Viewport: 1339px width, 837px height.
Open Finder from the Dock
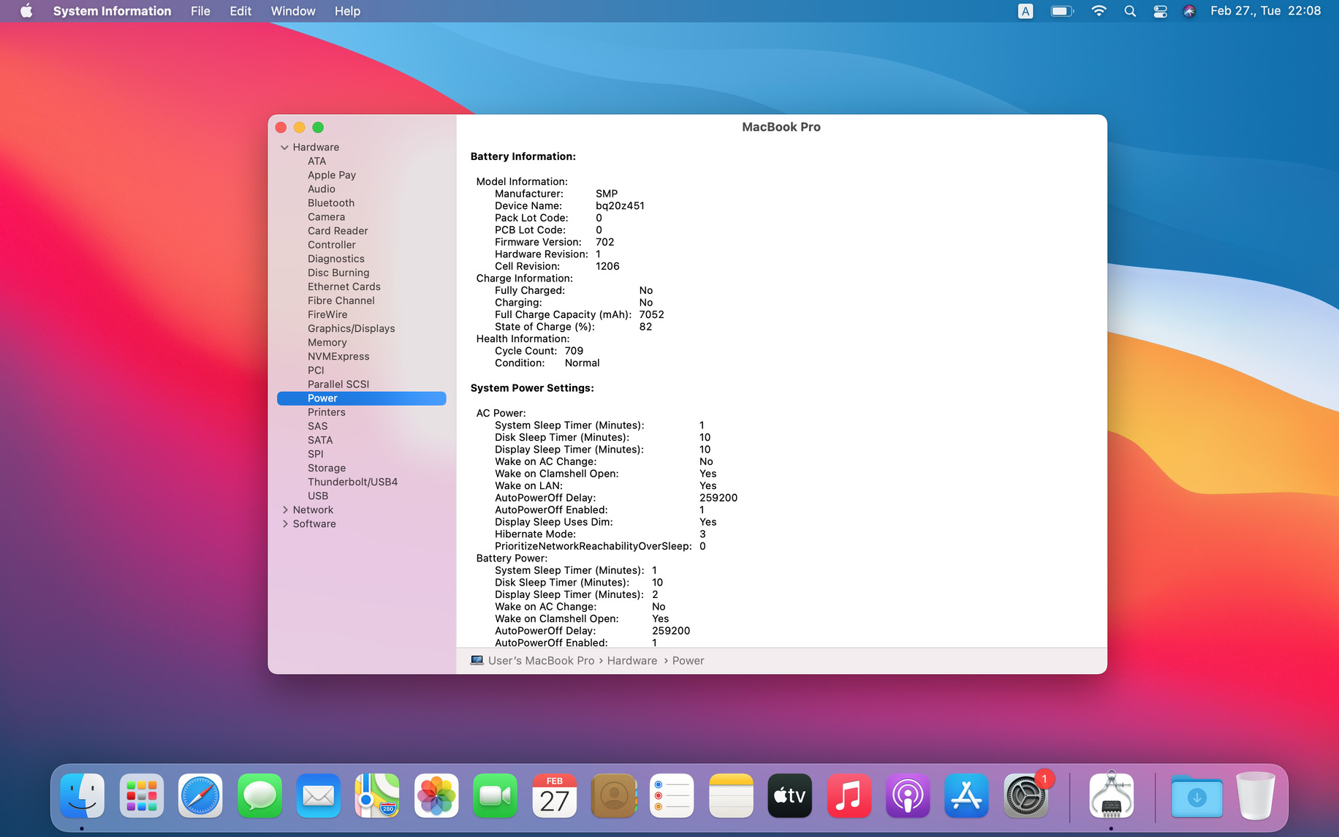coord(82,795)
